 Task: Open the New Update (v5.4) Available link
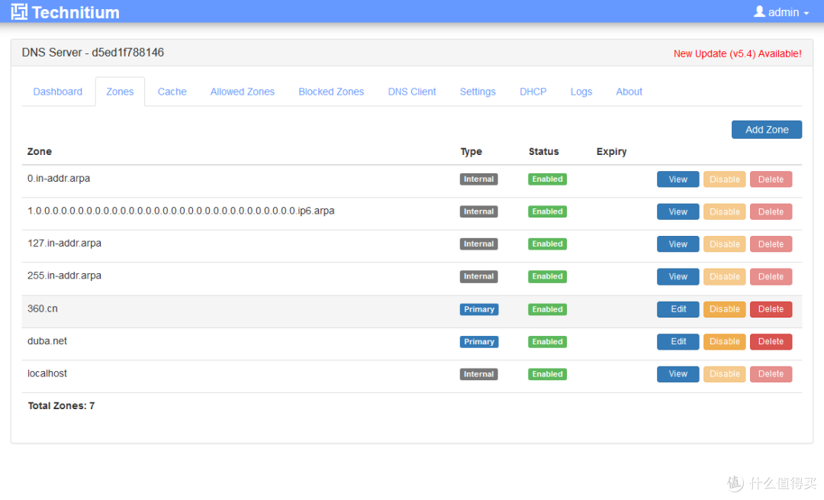tap(737, 53)
